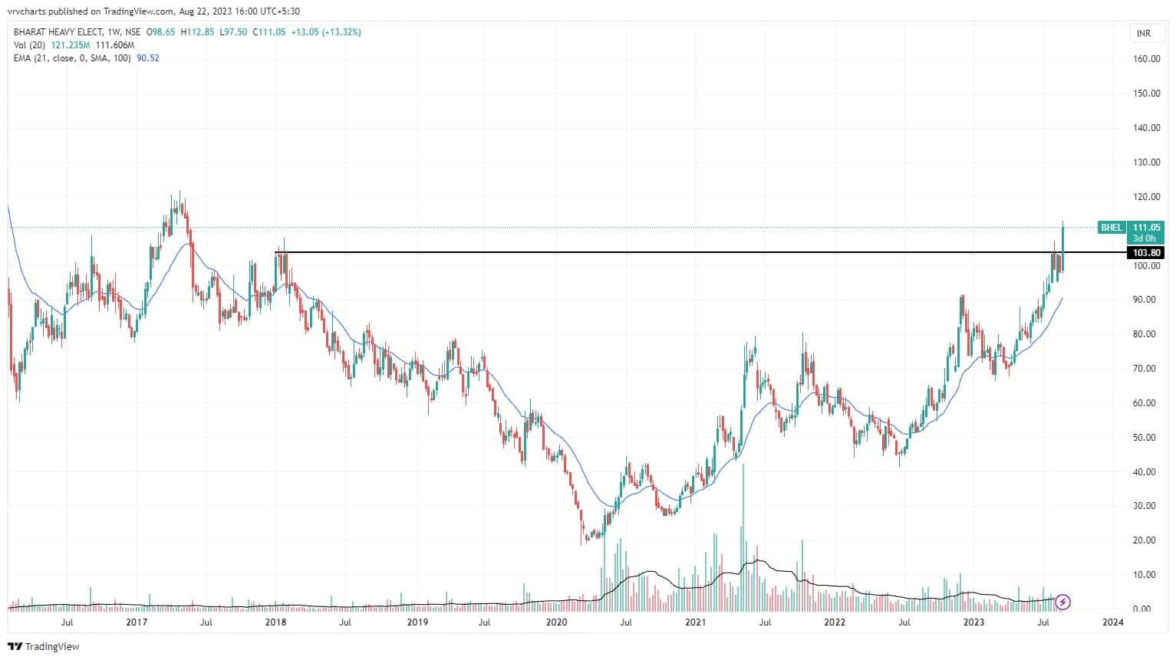Click the 130.00 price scale label
Screen dimensions: 1176x660
pyautogui.click(x=1146, y=163)
